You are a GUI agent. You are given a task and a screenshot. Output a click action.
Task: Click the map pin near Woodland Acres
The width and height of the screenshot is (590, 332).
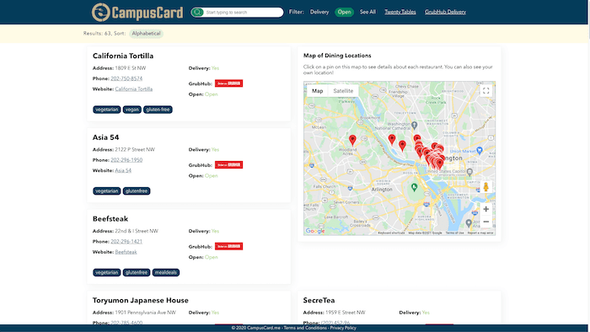click(x=352, y=140)
